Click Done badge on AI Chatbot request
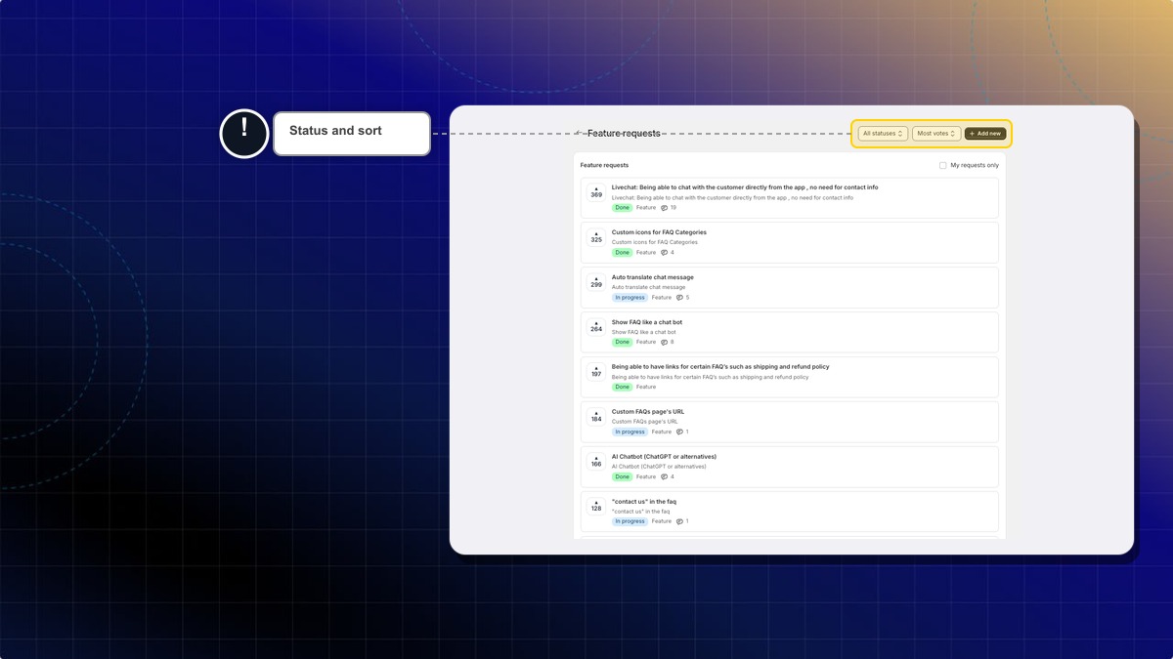Screen dimensions: 1173x659 tap(622, 477)
